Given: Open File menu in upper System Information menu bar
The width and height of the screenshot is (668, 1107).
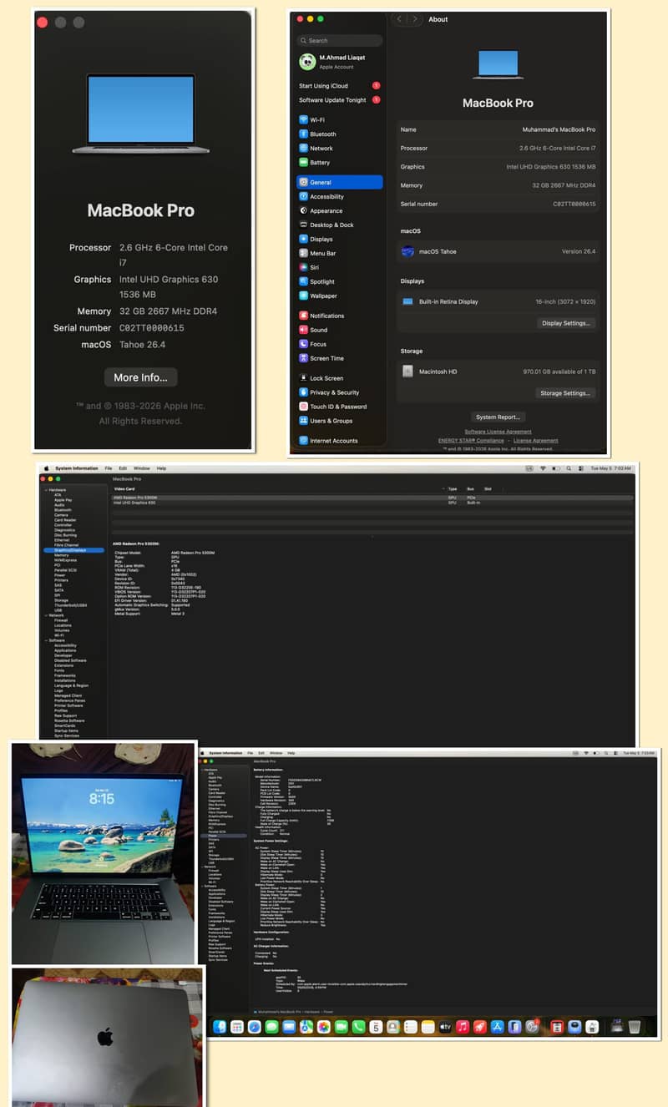Looking at the screenshot, I should click(x=109, y=468).
